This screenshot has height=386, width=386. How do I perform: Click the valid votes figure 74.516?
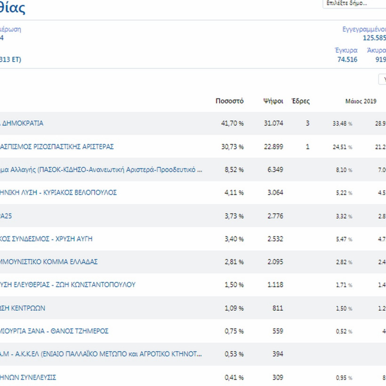pyautogui.click(x=347, y=60)
